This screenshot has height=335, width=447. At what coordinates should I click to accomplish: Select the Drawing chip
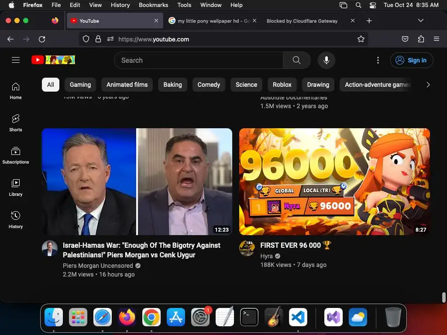[318, 85]
